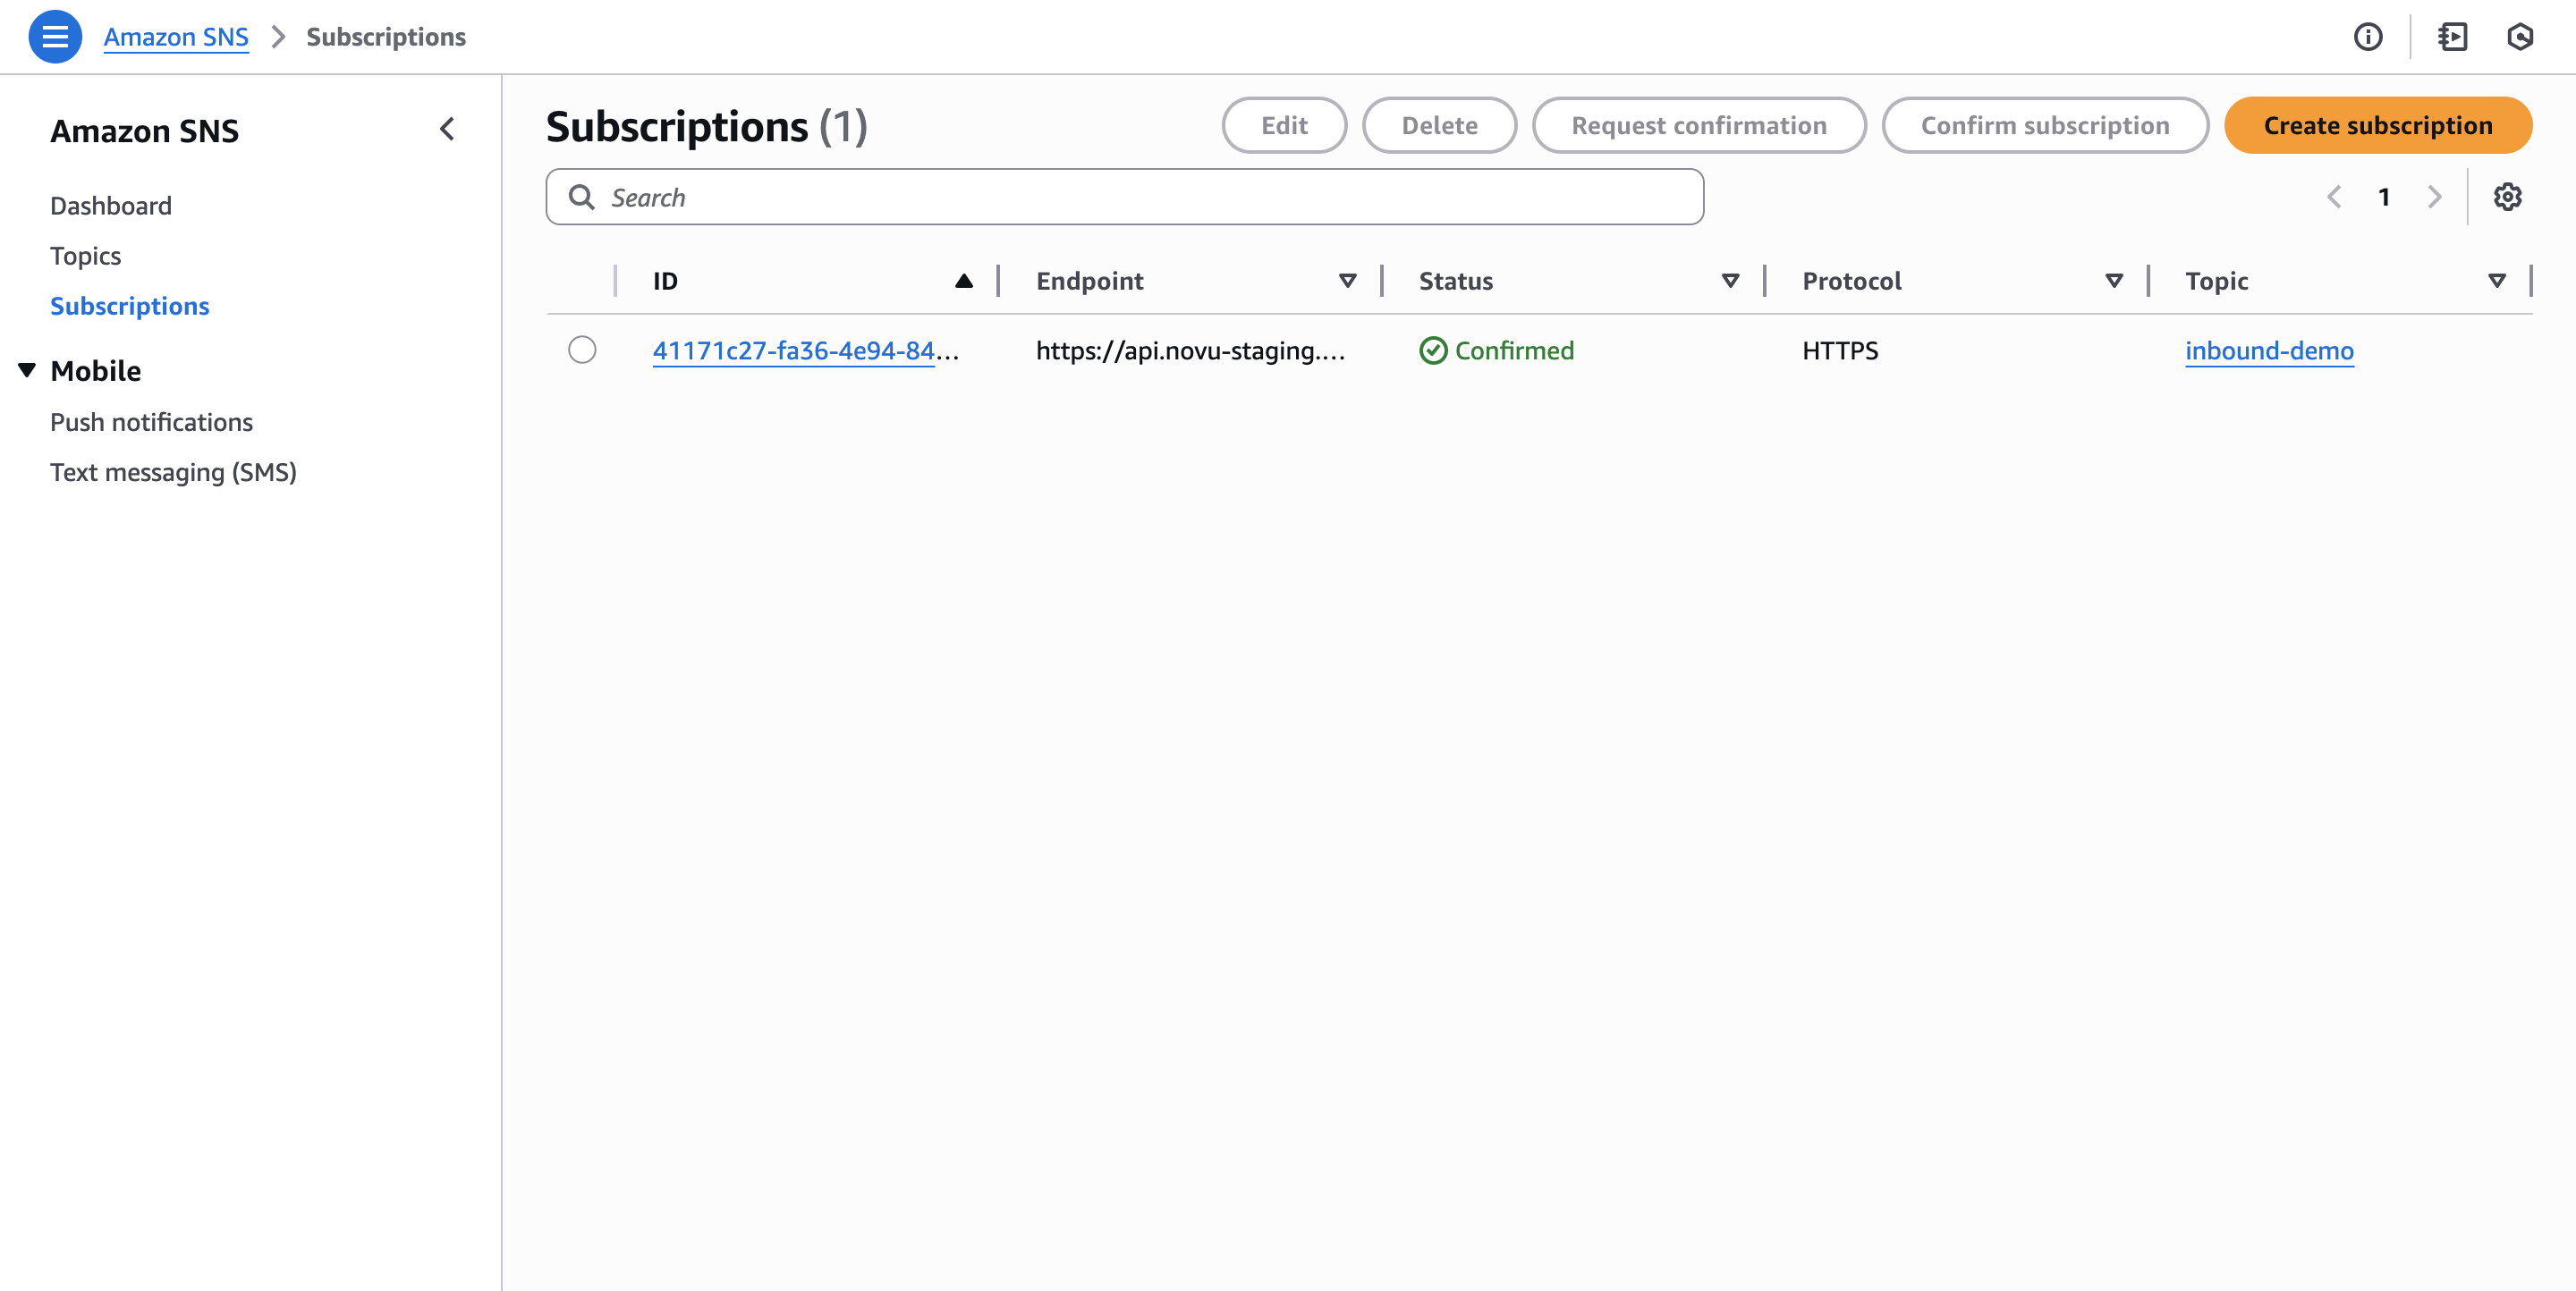Go to previous page of subscriptions
The width and height of the screenshot is (2576, 1291).
tap(2334, 197)
